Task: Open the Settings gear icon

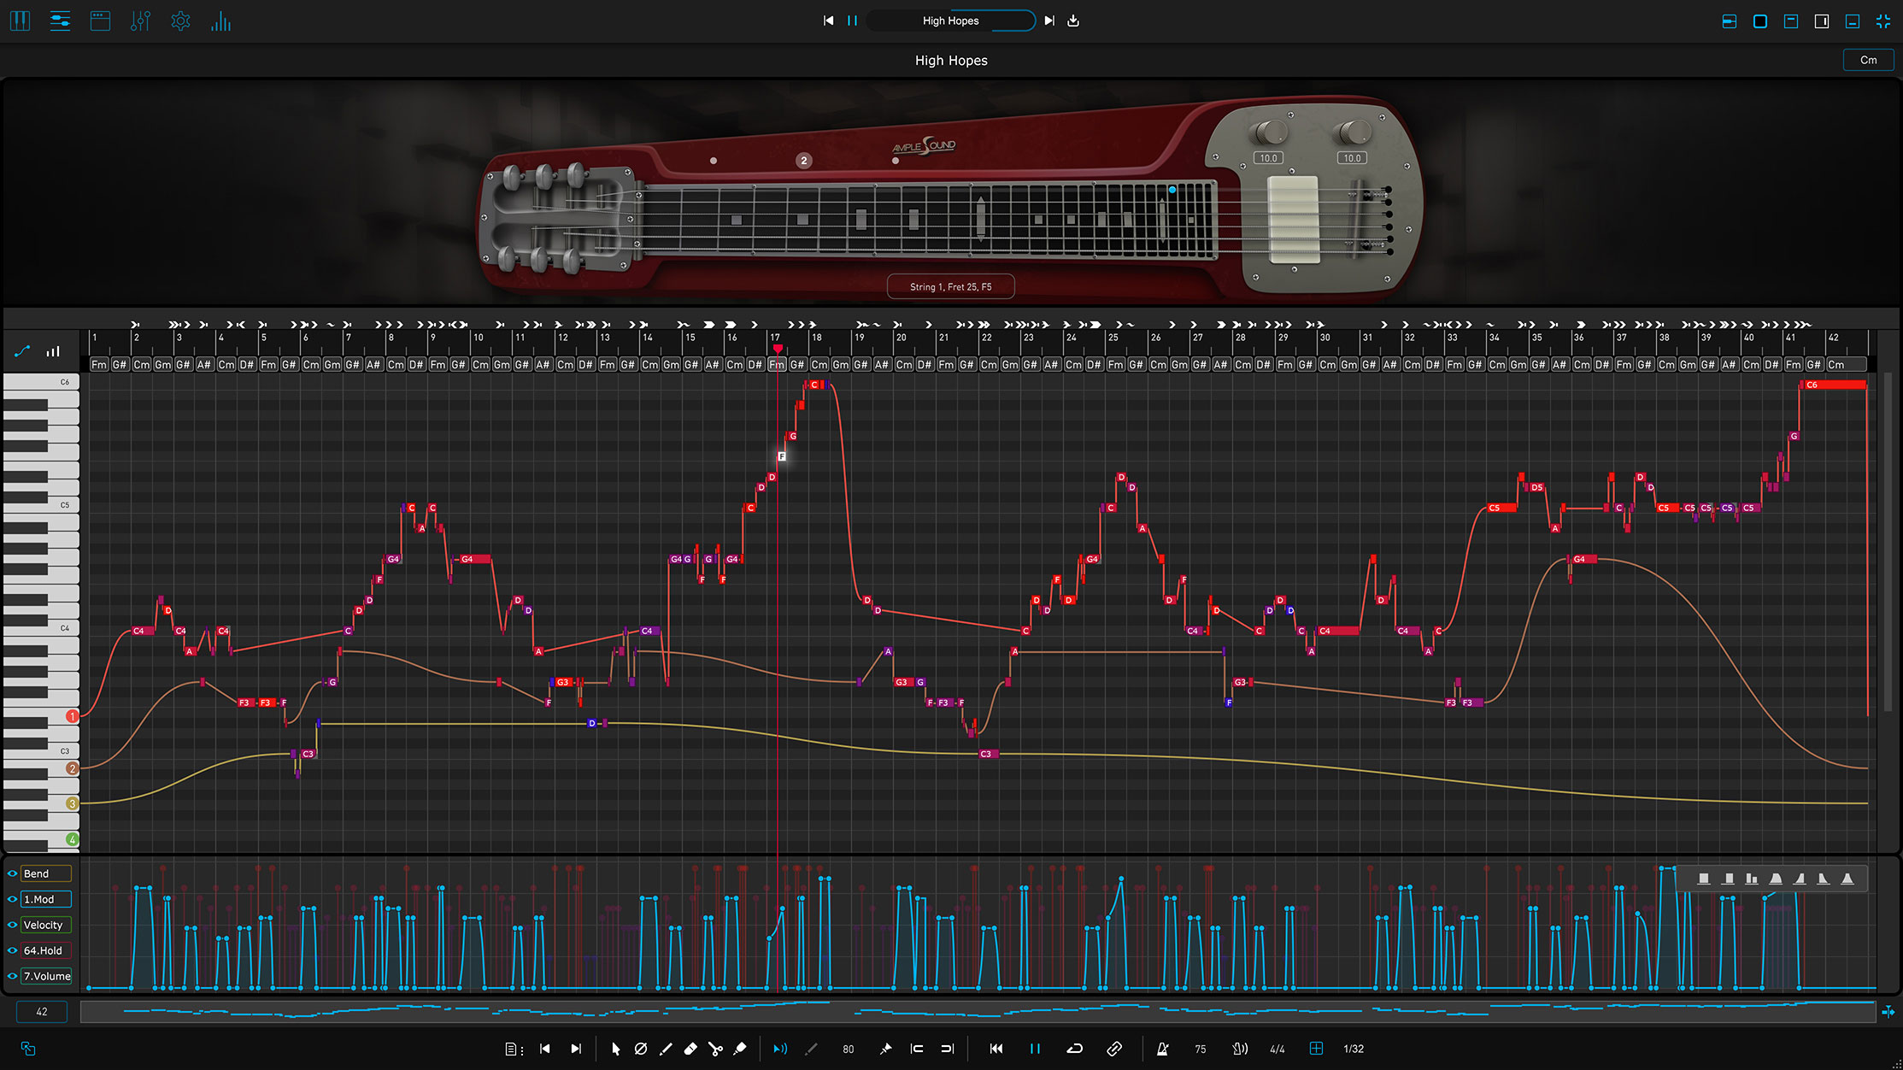Action: pos(180,21)
